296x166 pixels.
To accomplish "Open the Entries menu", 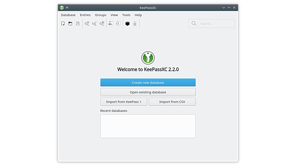I will 85,15.
